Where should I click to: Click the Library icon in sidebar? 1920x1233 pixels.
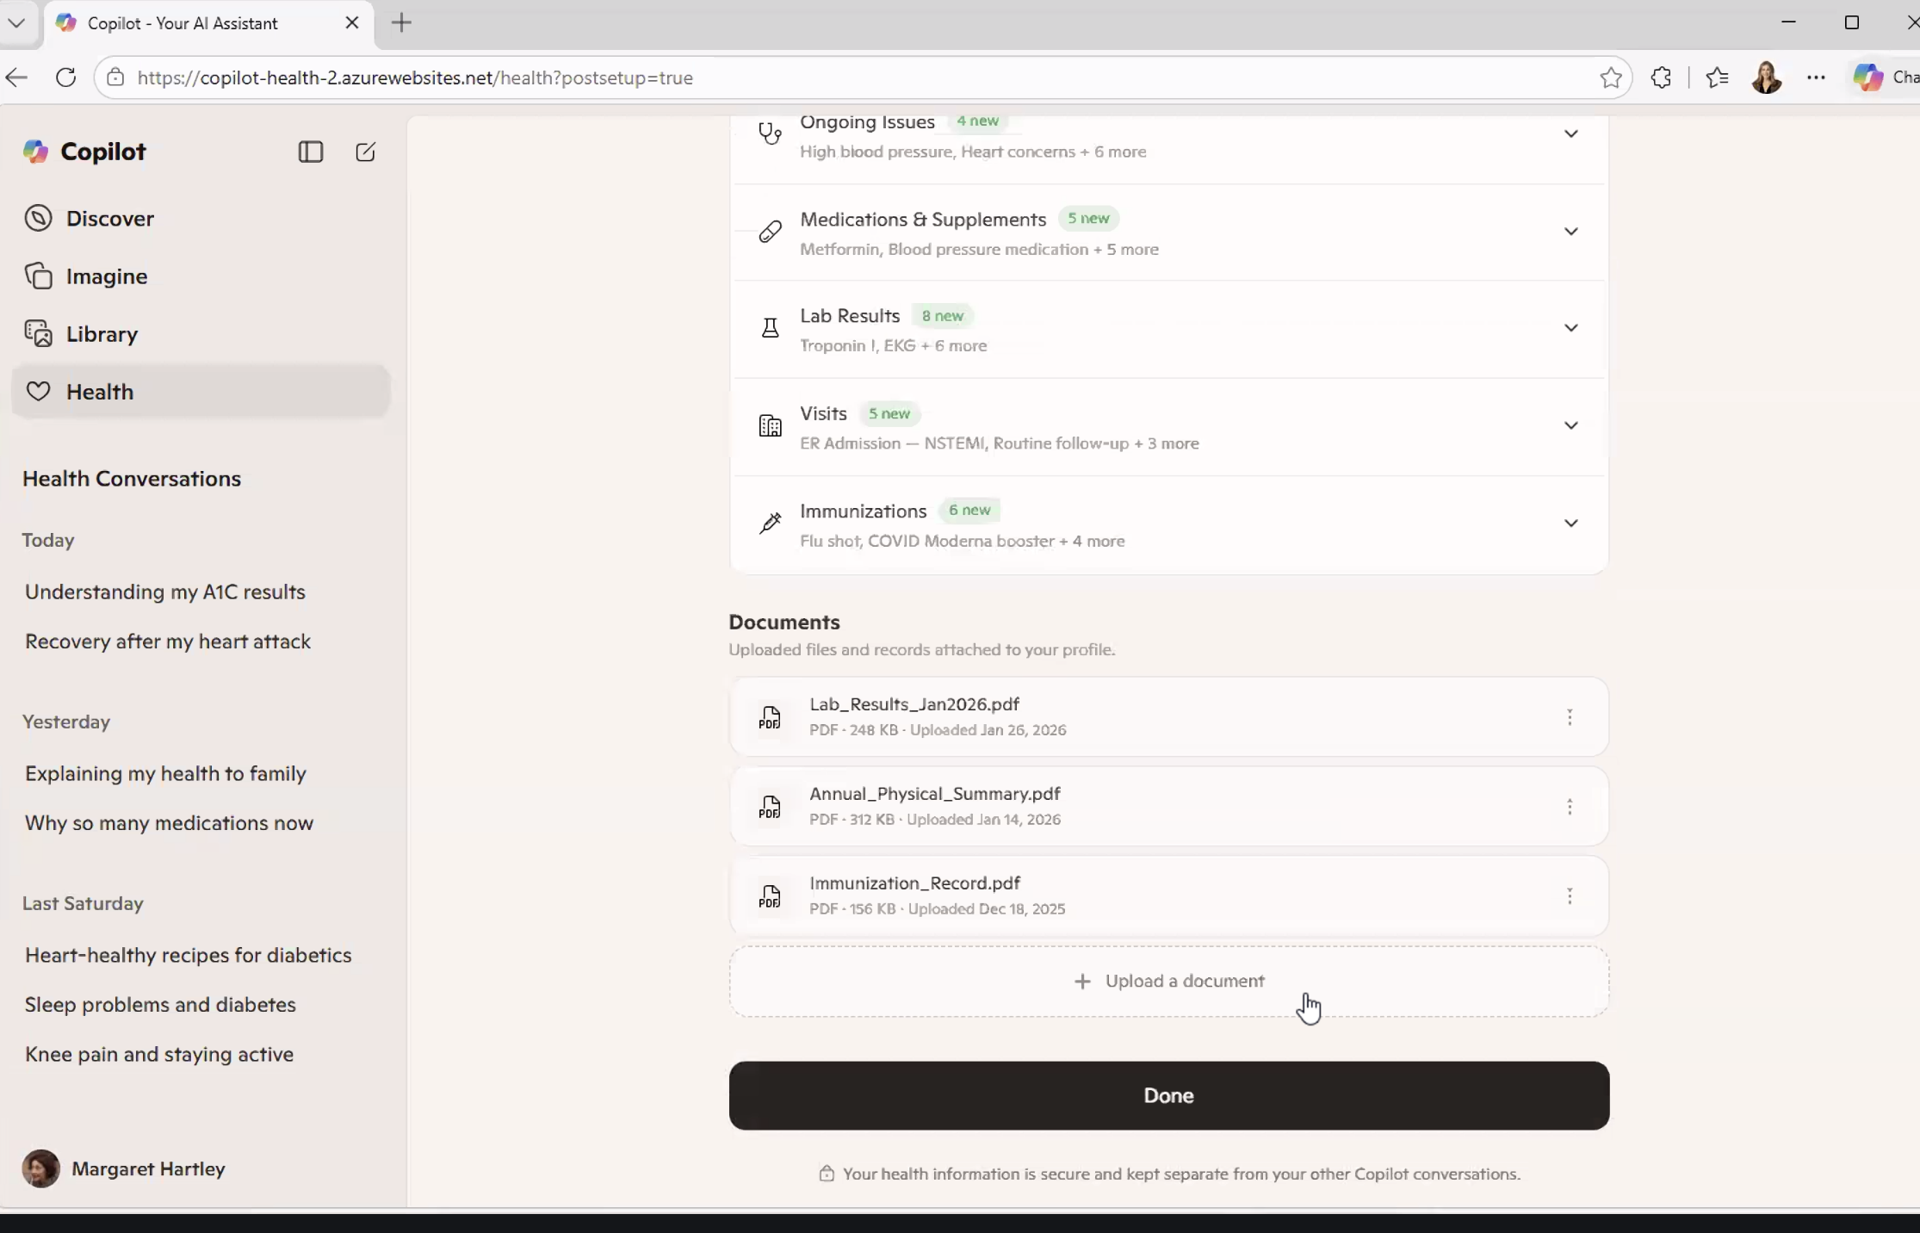(39, 334)
